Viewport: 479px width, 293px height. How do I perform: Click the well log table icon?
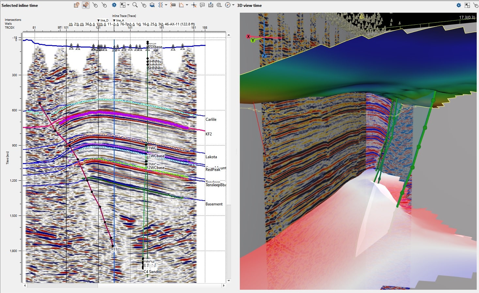pos(173,5)
